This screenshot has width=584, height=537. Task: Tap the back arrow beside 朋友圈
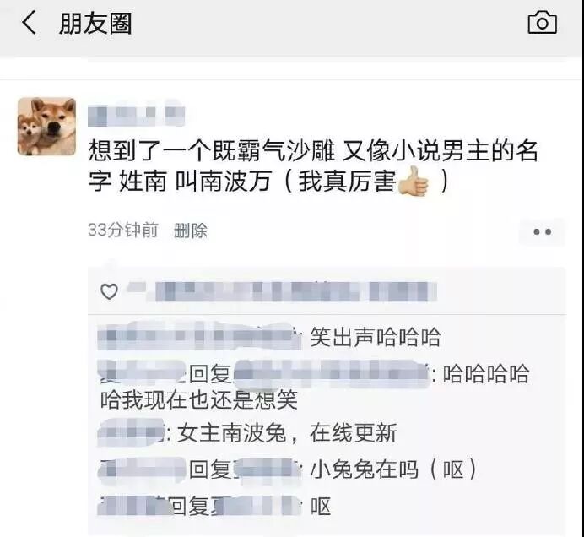coord(30,22)
